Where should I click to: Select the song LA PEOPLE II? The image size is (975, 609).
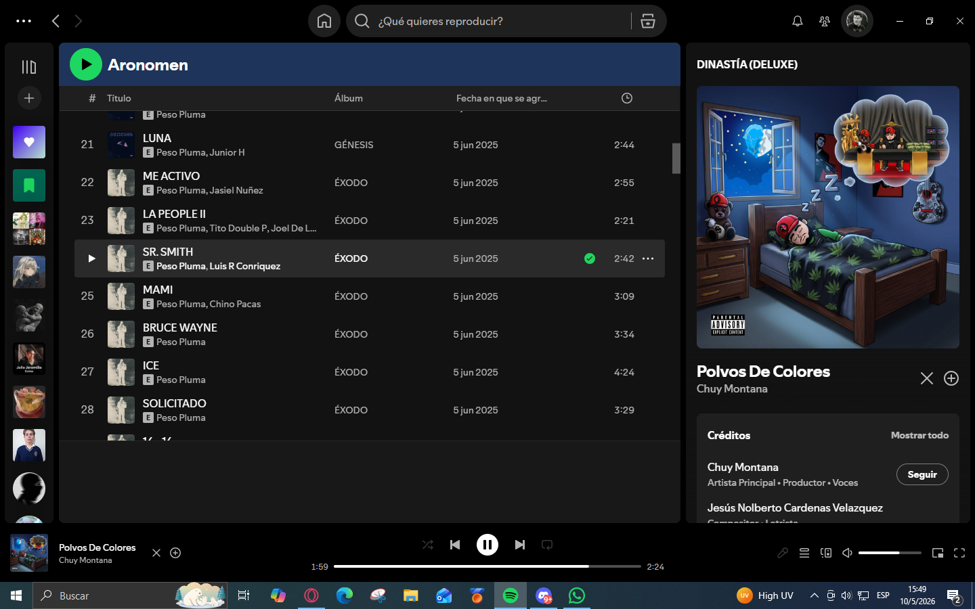click(174, 214)
